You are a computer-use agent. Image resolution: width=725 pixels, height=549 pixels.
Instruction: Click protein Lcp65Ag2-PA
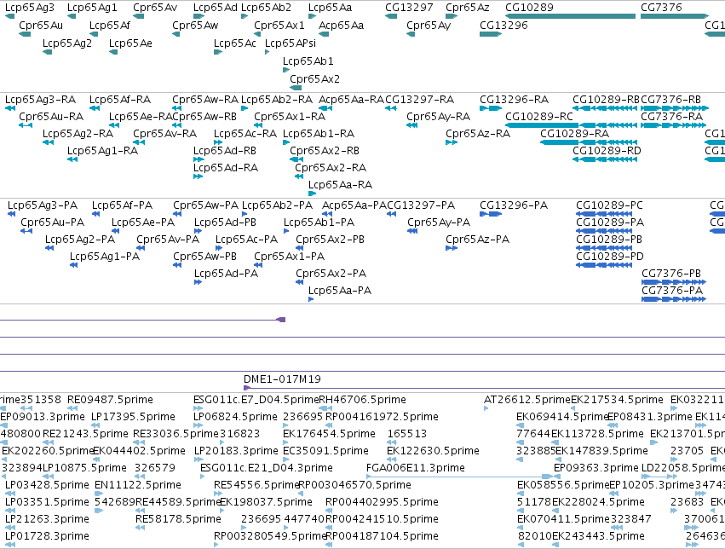pyautogui.click(x=80, y=239)
